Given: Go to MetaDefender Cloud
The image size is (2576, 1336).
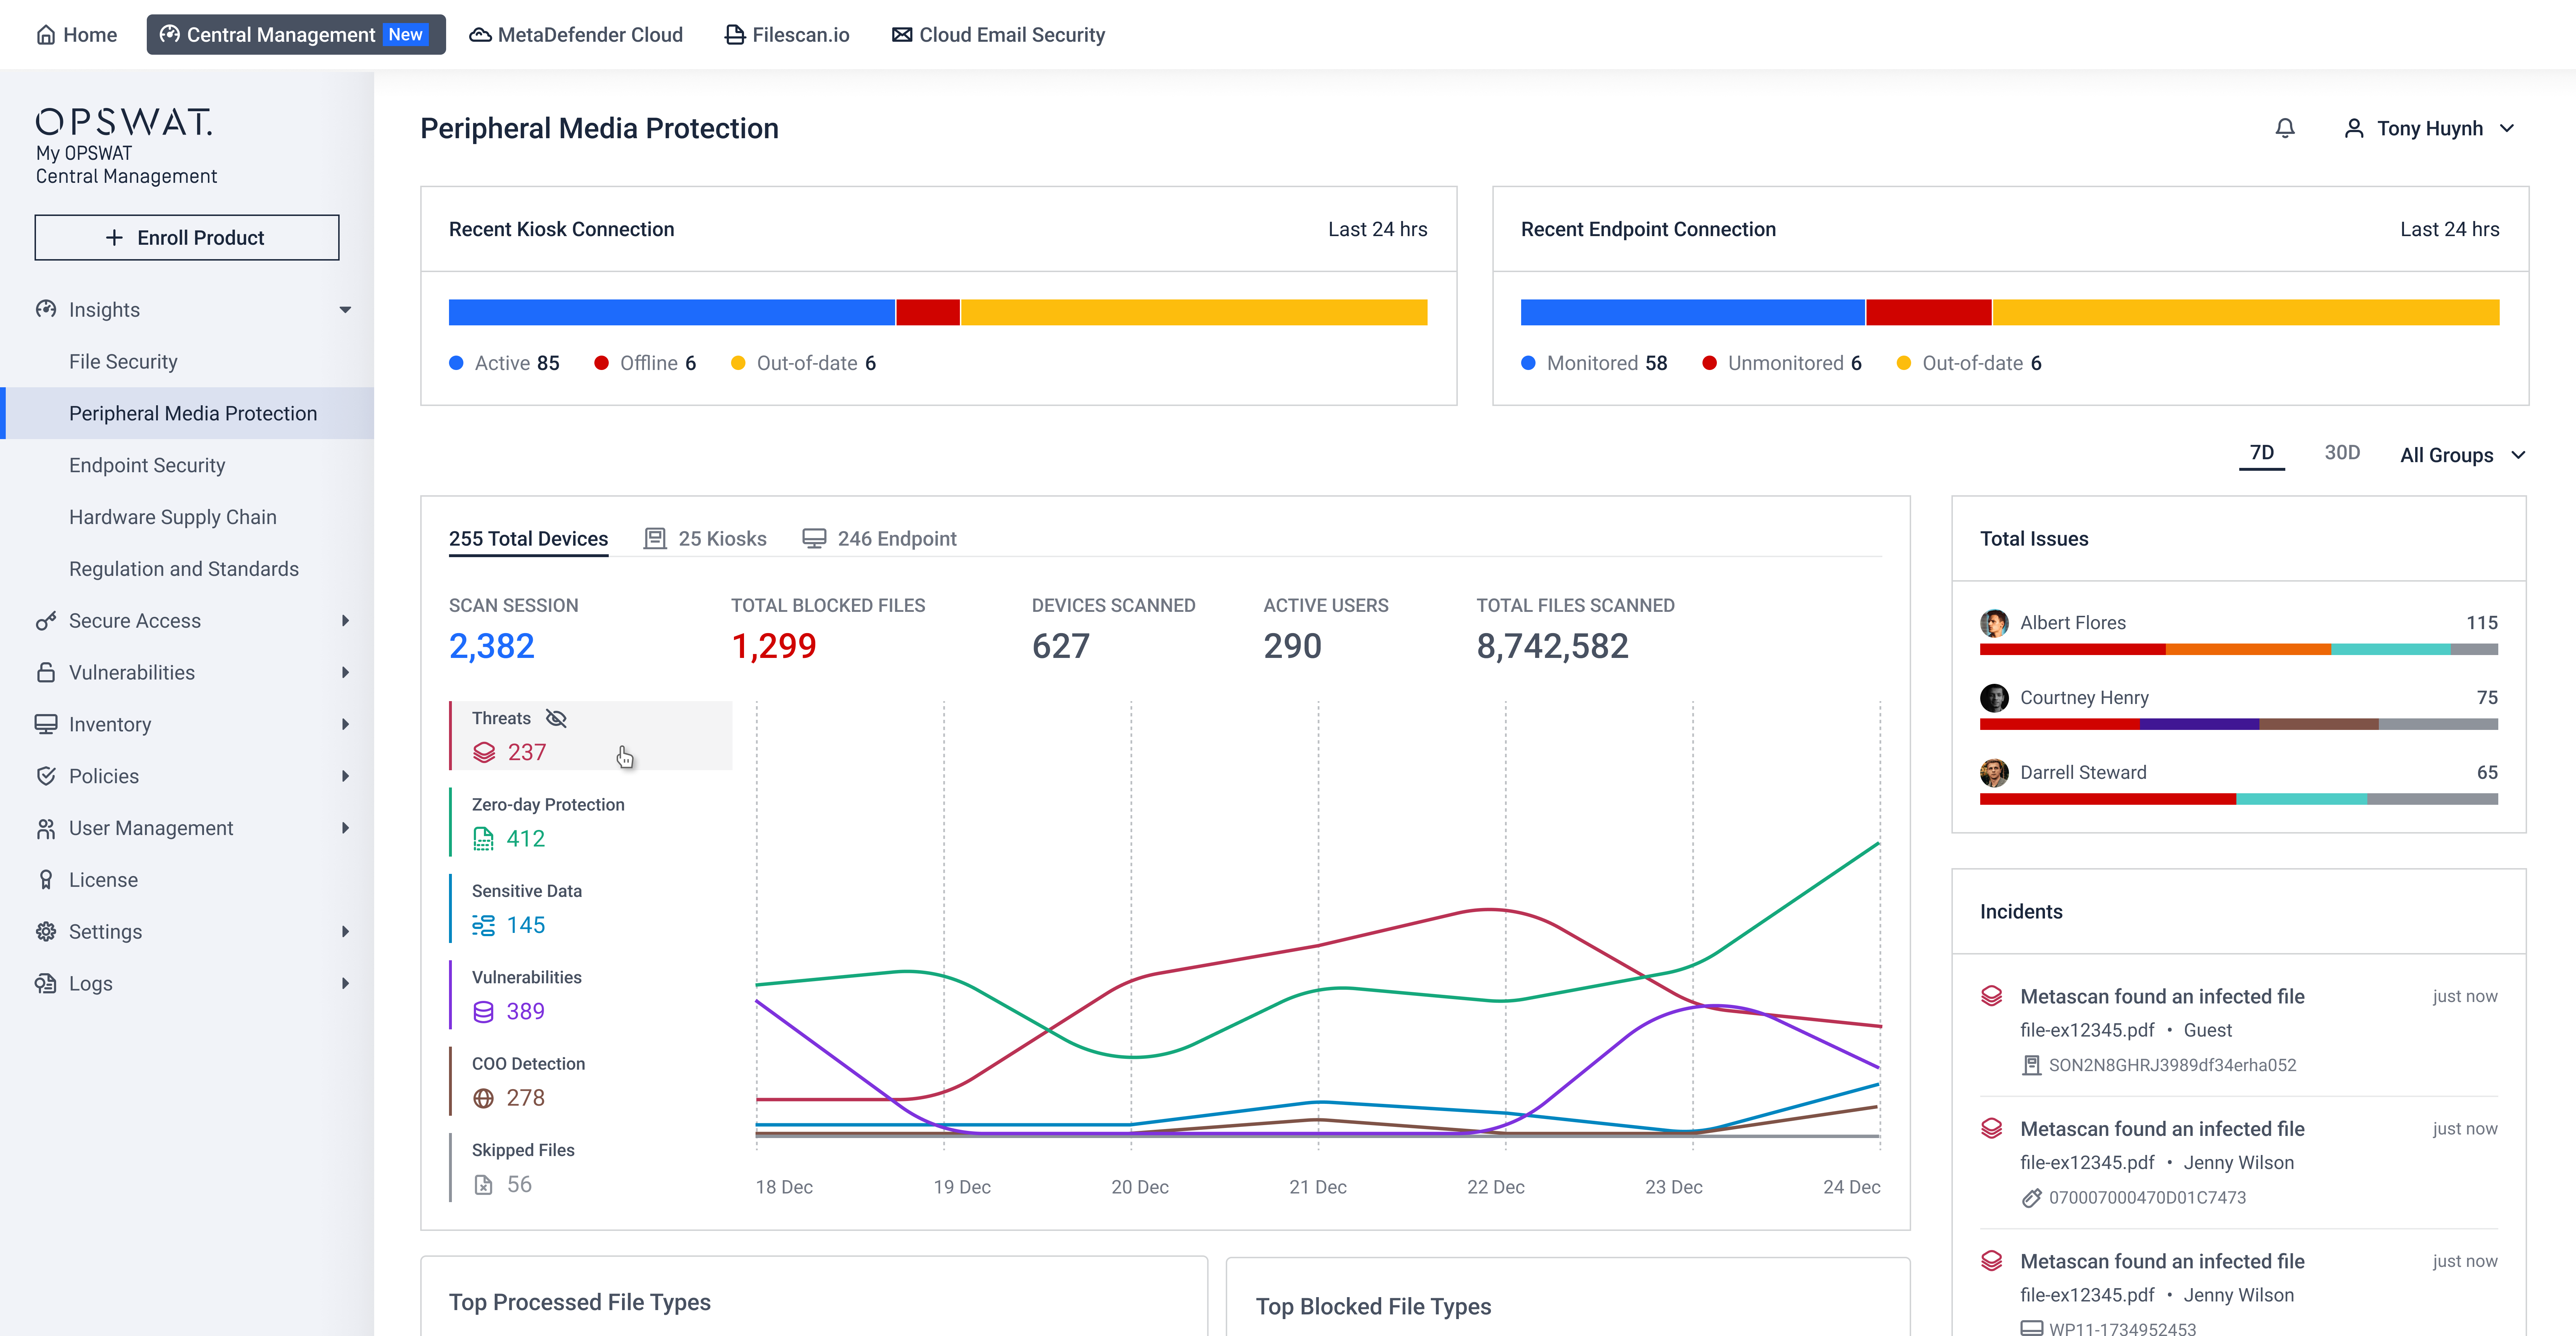Looking at the screenshot, I should 576,35.
